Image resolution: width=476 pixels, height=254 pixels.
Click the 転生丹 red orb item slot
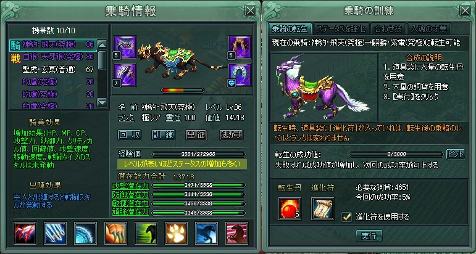290,208
